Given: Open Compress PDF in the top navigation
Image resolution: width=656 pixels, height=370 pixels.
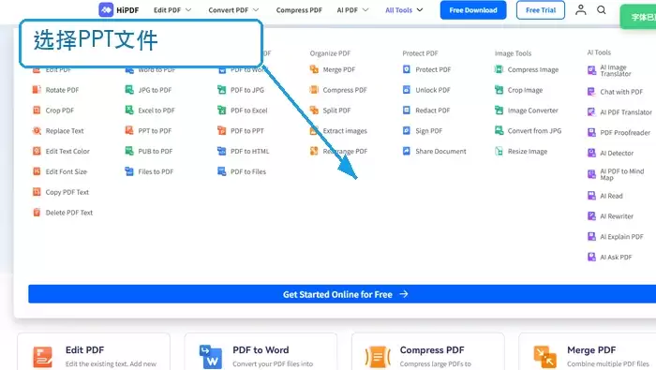Looking at the screenshot, I should click(299, 9).
